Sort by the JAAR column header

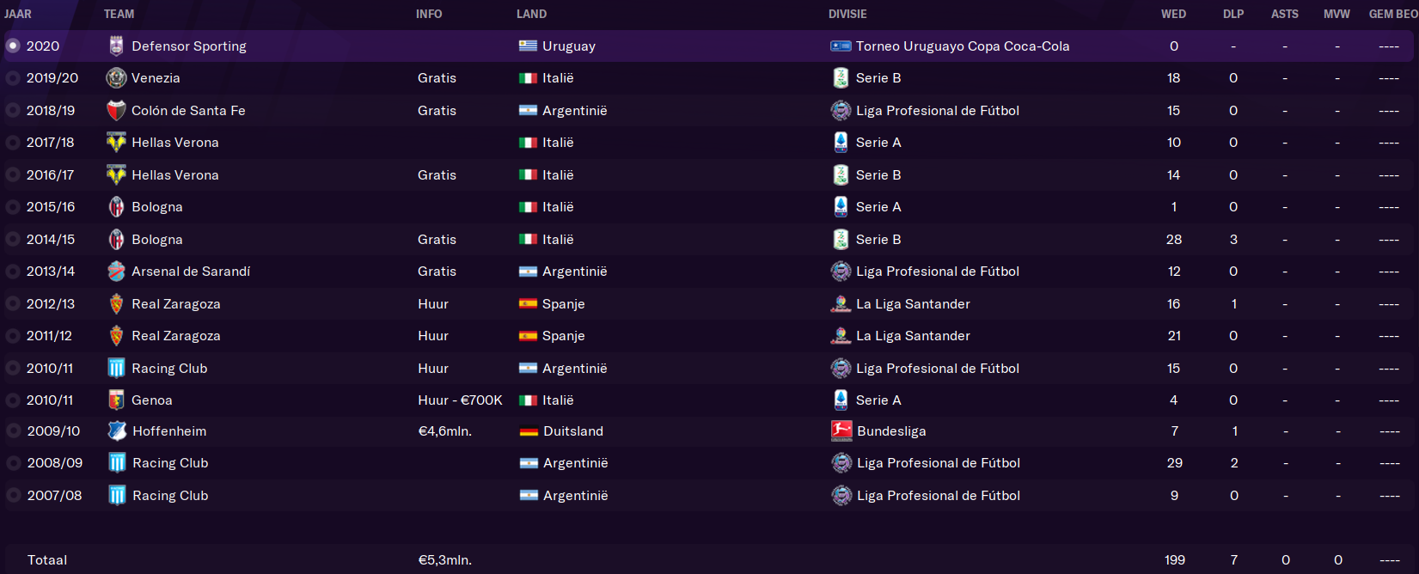(x=18, y=14)
